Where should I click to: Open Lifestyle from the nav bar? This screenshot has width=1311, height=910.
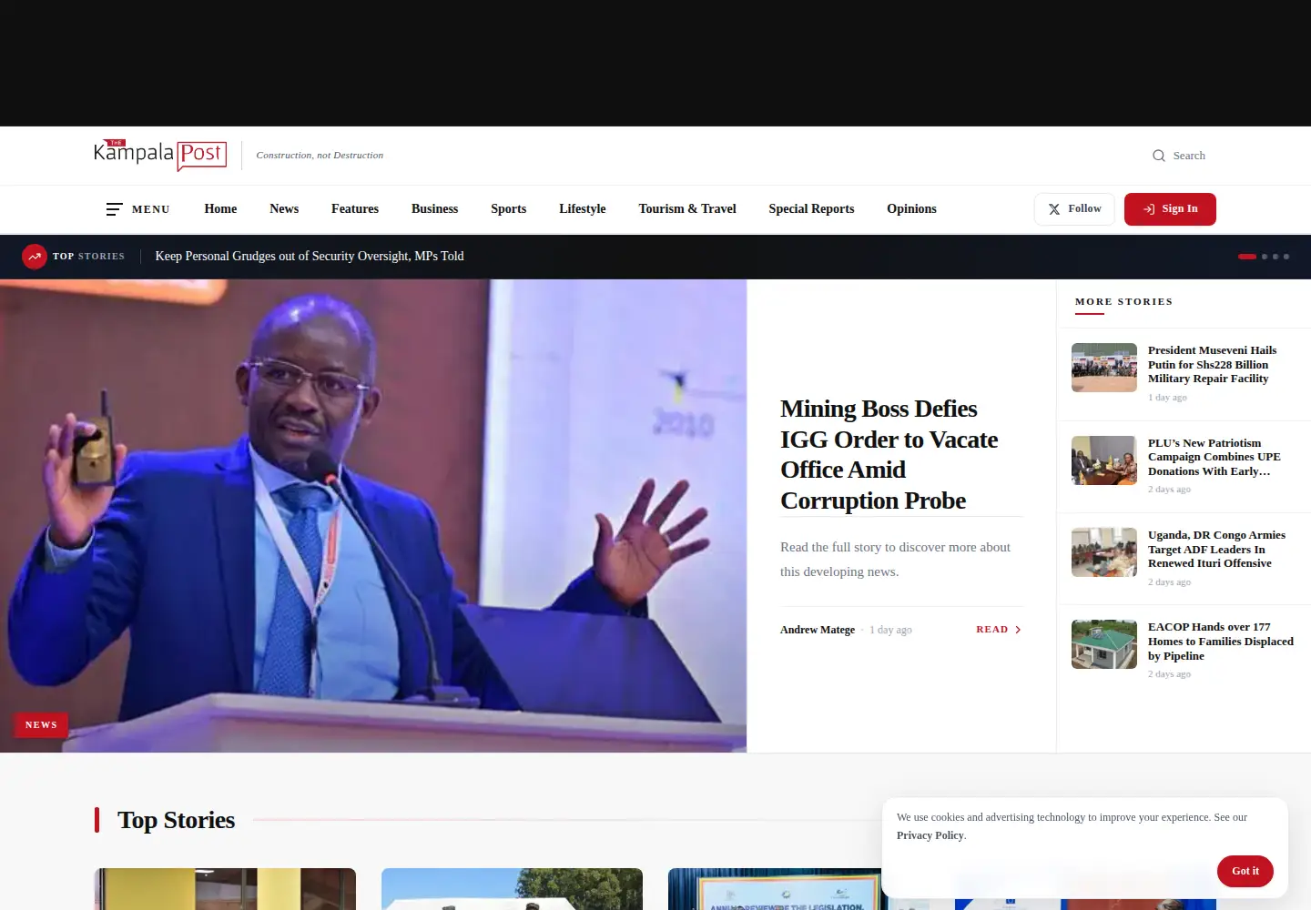coord(583,209)
